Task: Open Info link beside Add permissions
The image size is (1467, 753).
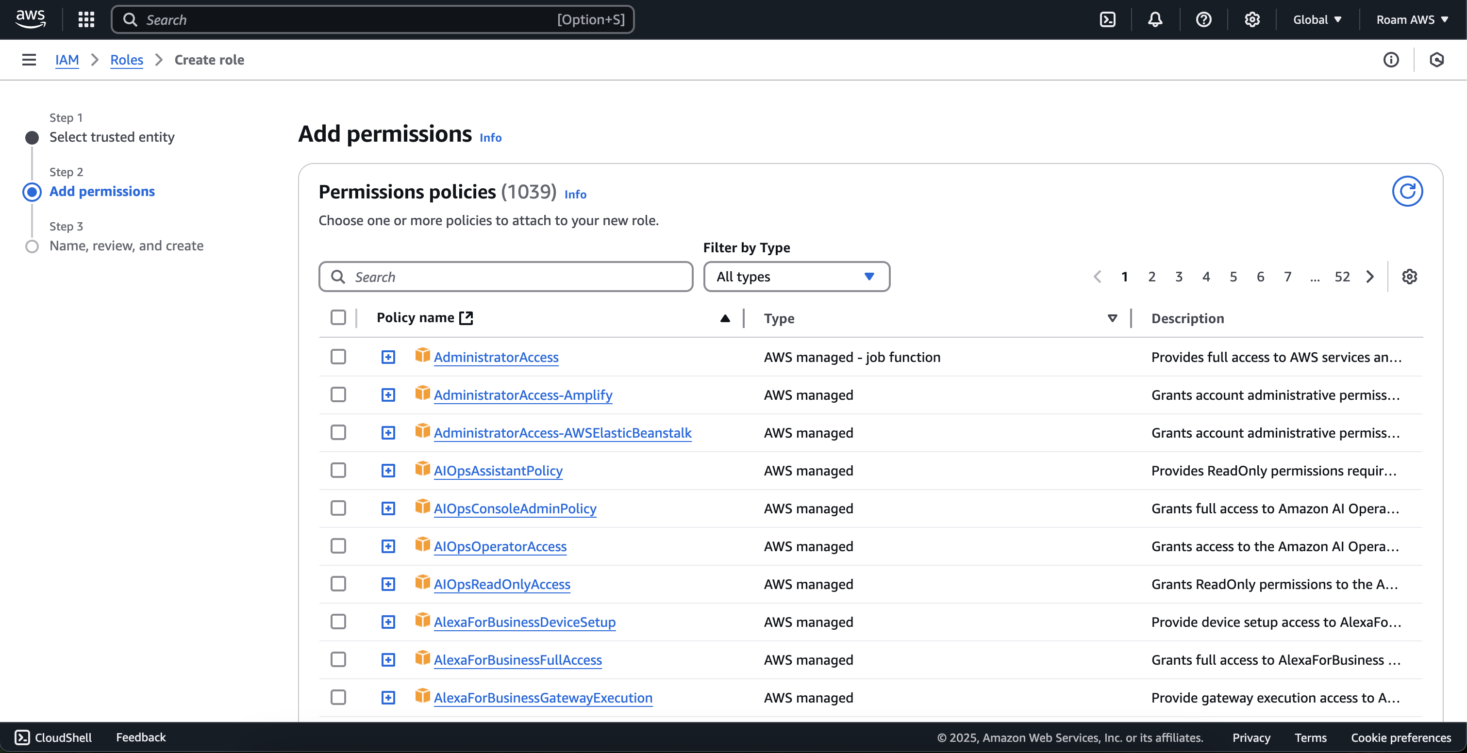Action: (490, 138)
